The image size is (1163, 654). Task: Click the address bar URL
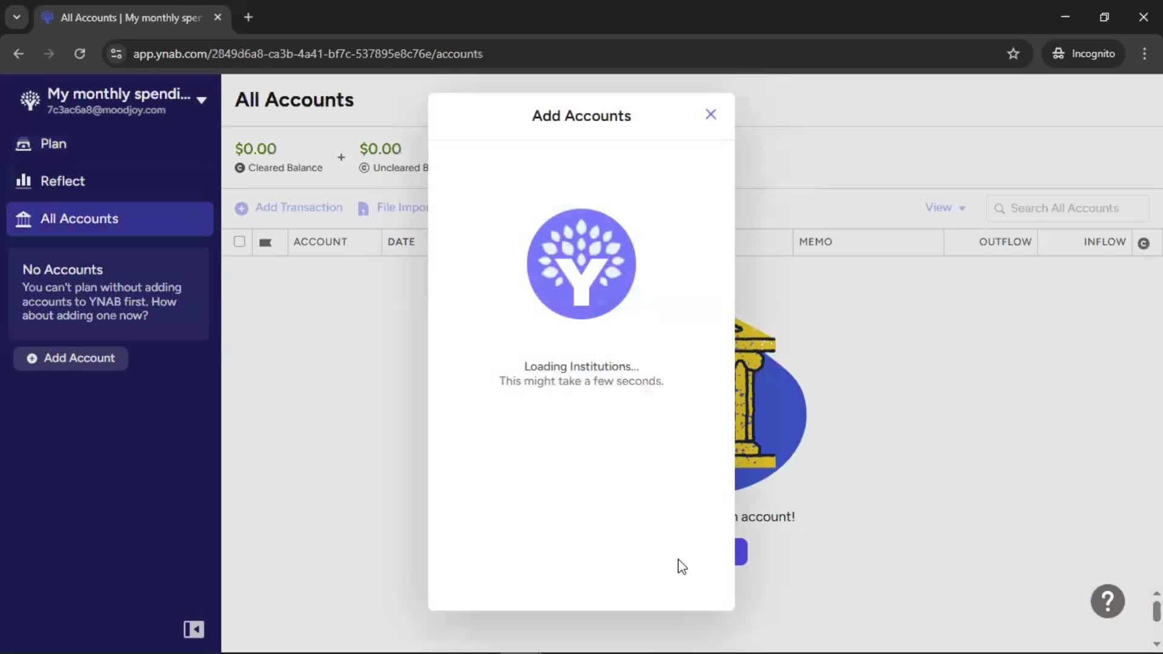tap(308, 54)
